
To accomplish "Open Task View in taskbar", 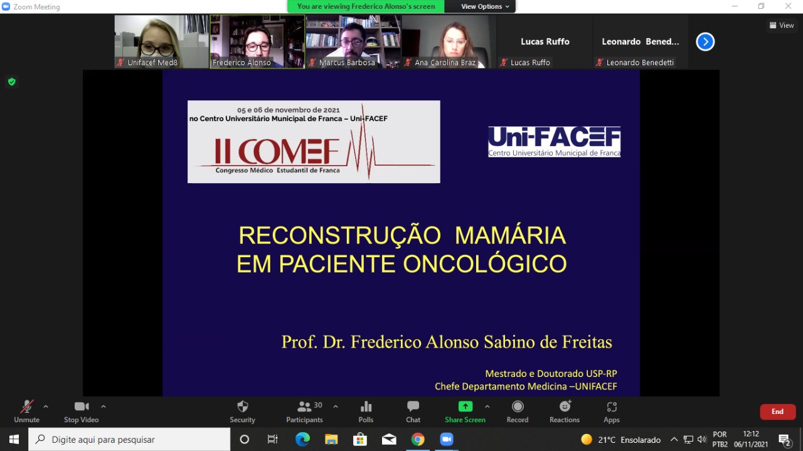I will point(273,439).
